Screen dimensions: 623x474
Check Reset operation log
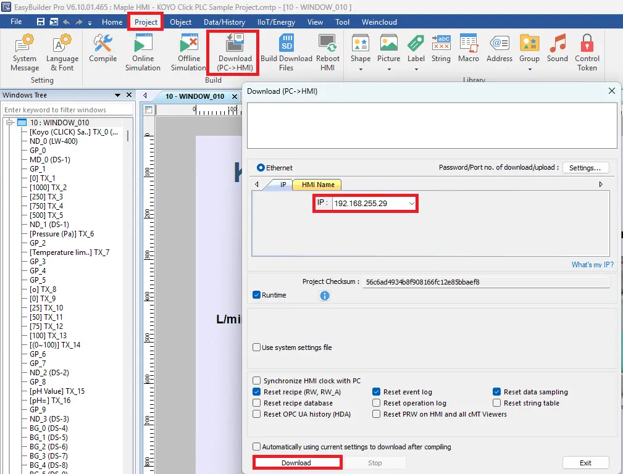tap(376, 403)
